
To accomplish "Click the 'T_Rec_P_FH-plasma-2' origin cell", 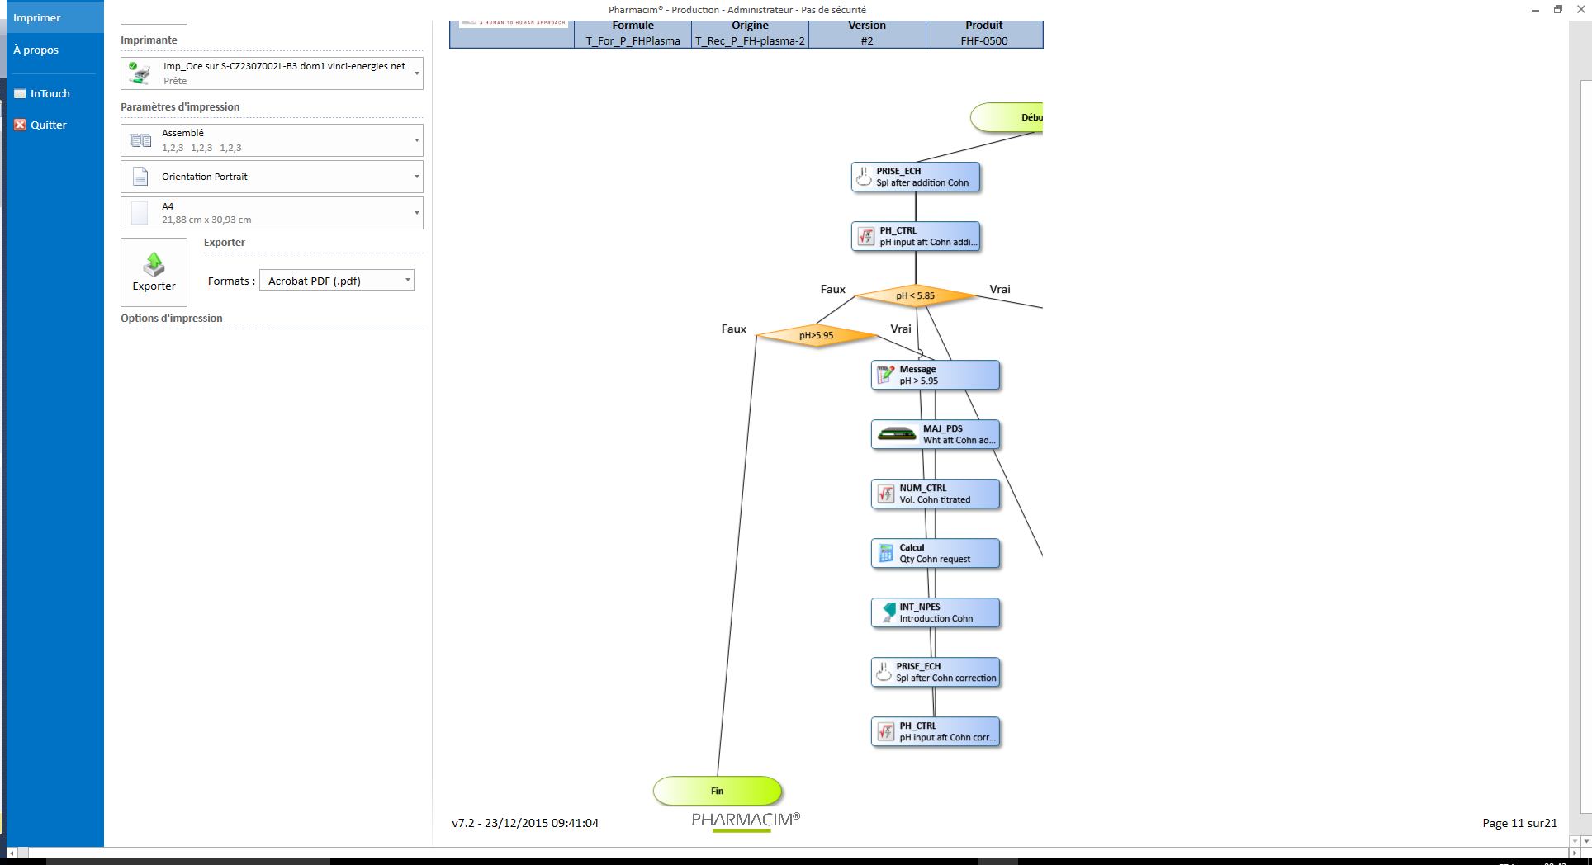I will point(750,41).
